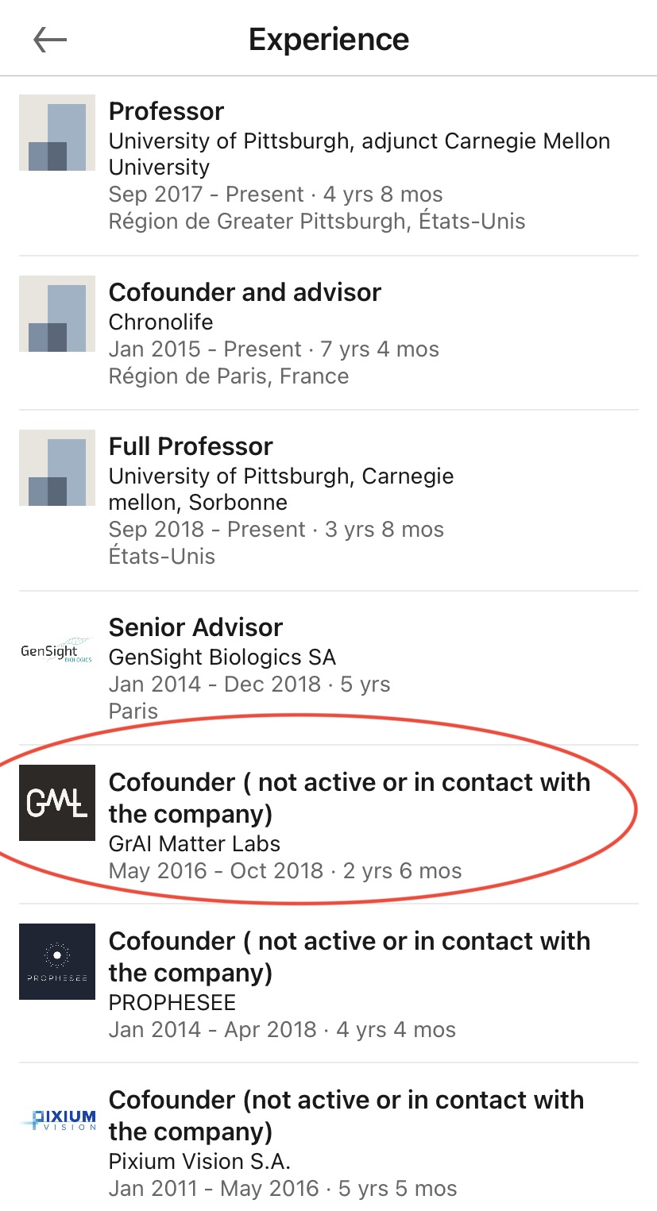Screen dimensions: 657x1211
Task: Open the Professor position title
Action: pos(166,111)
